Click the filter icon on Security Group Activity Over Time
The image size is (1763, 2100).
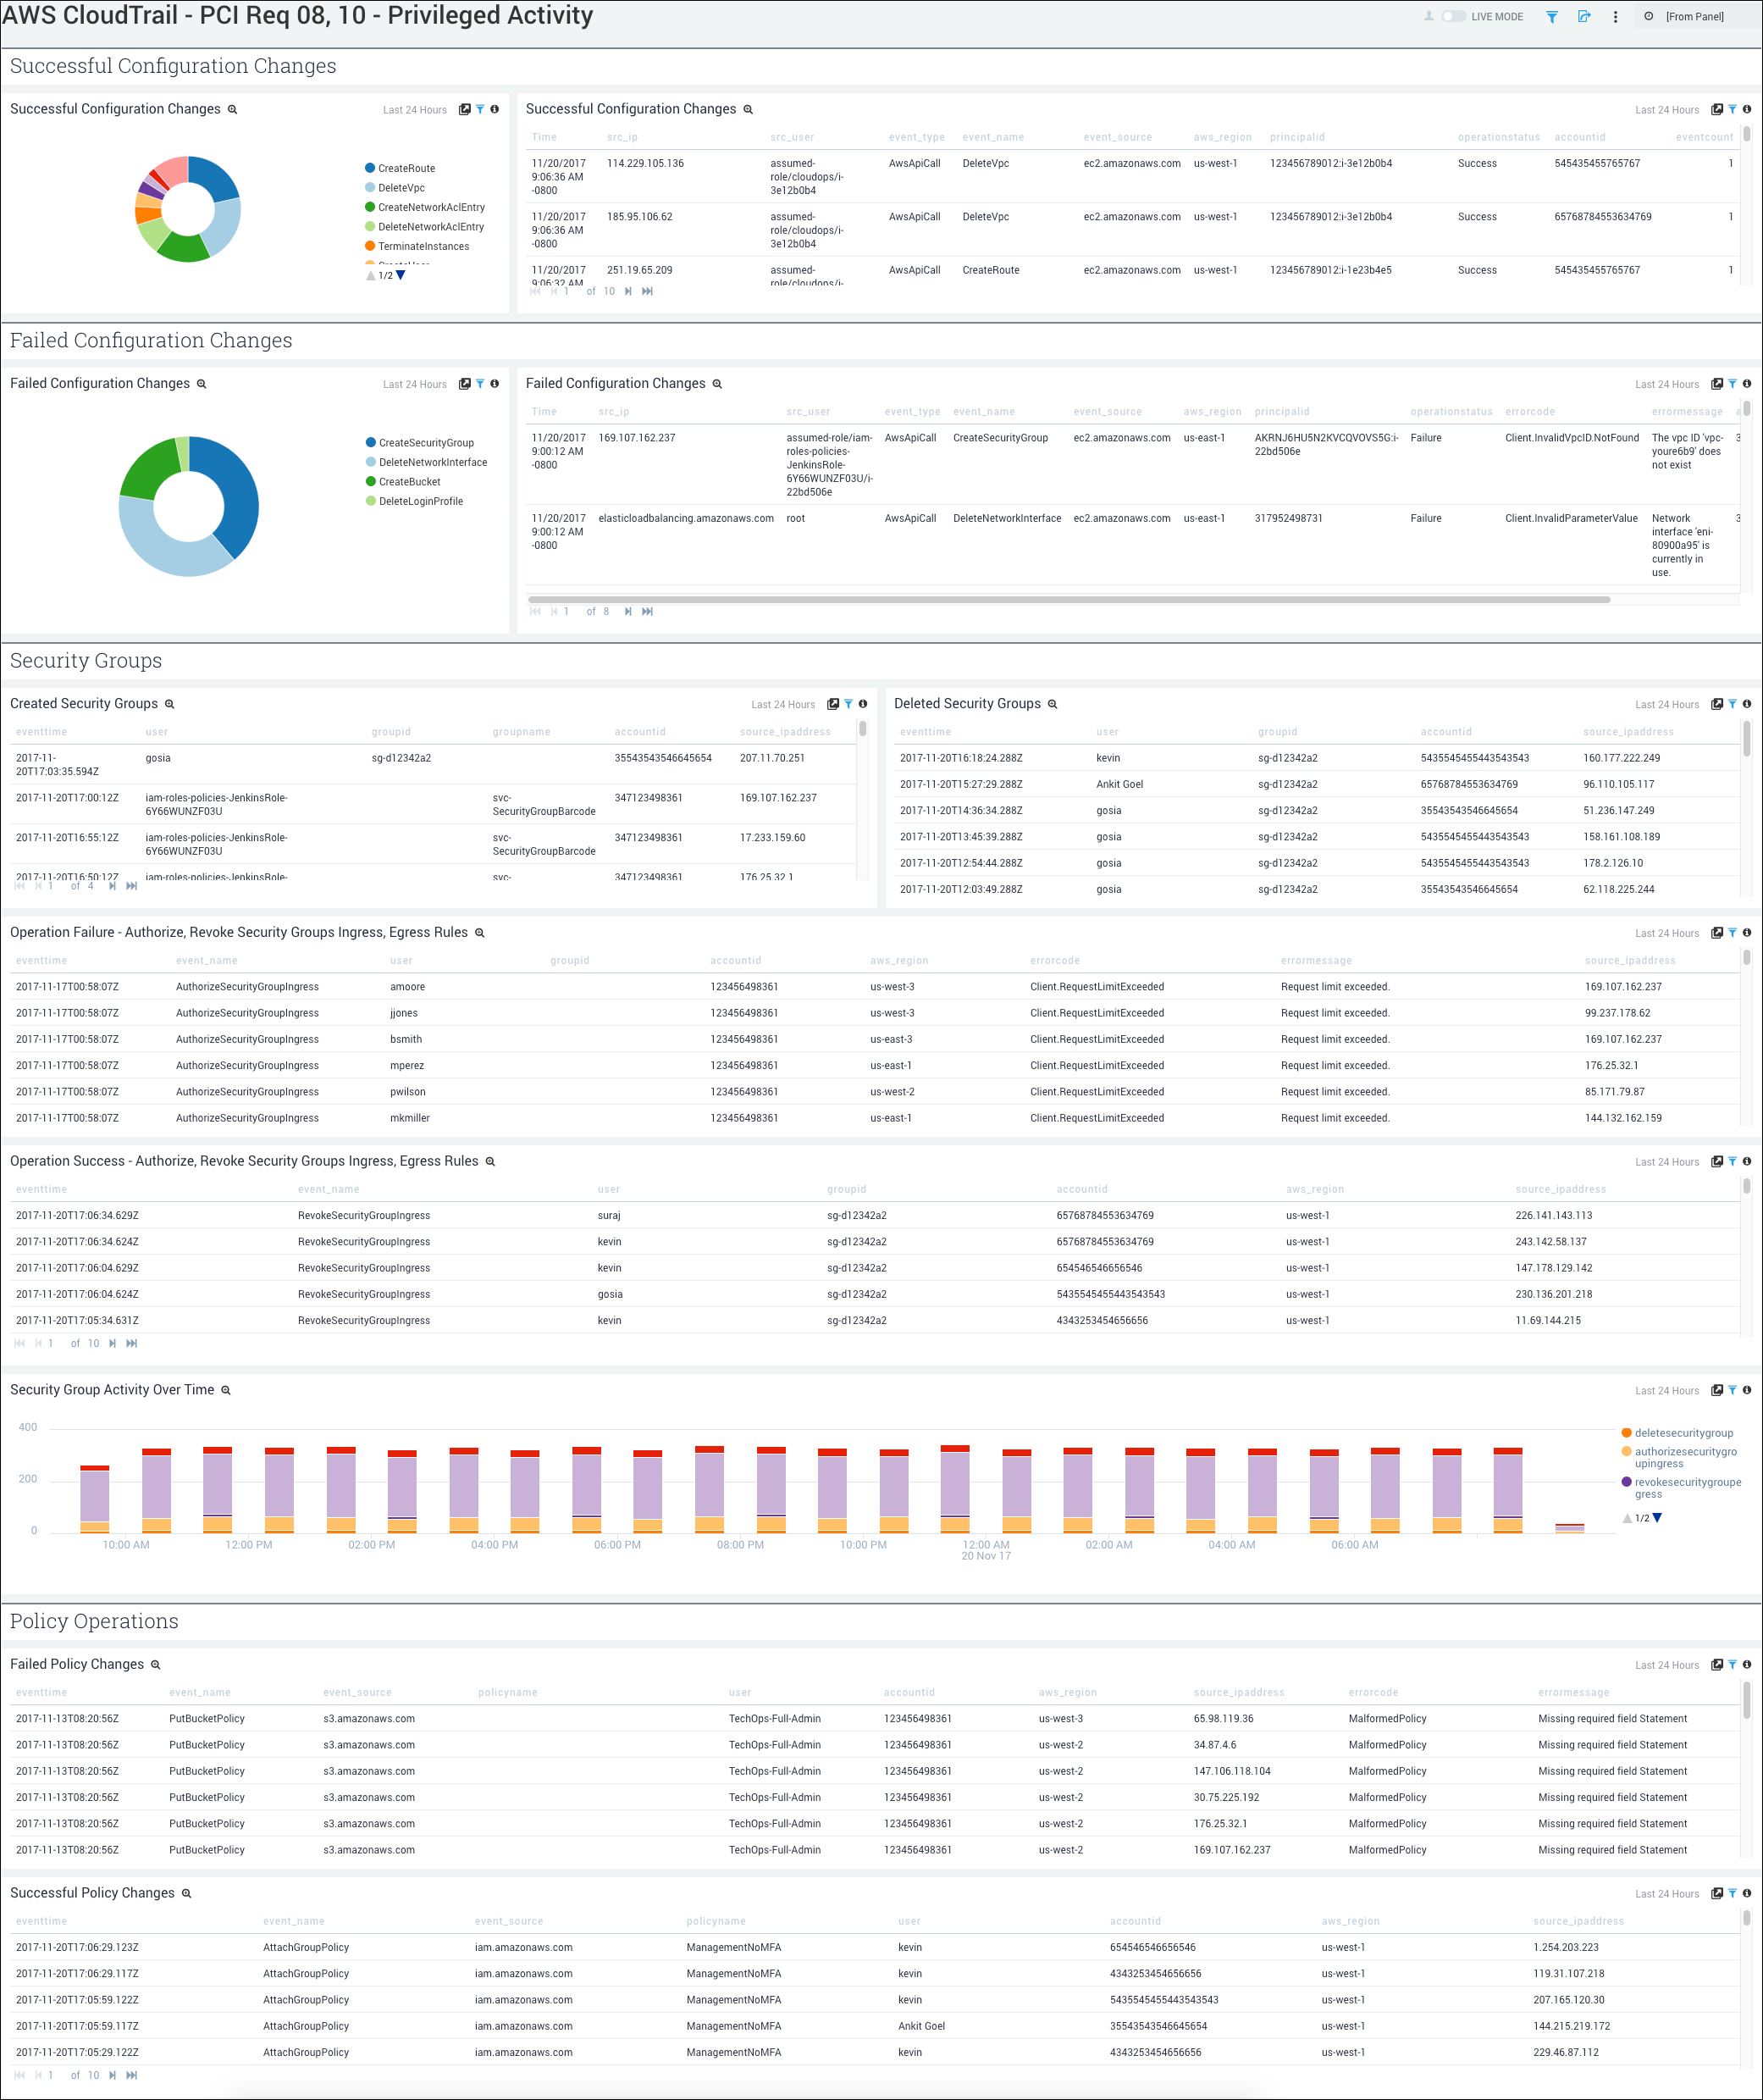point(1732,1390)
